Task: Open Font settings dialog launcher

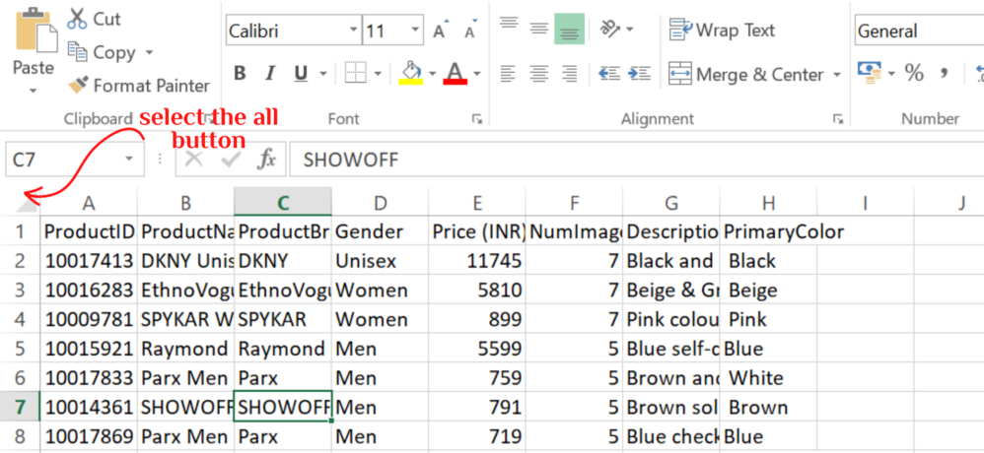Action: click(x=477, y=118)
